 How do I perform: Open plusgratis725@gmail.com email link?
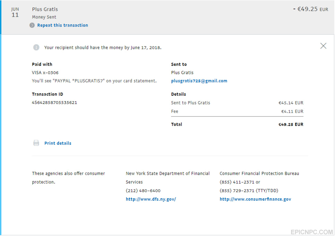[x=199, y=81]
